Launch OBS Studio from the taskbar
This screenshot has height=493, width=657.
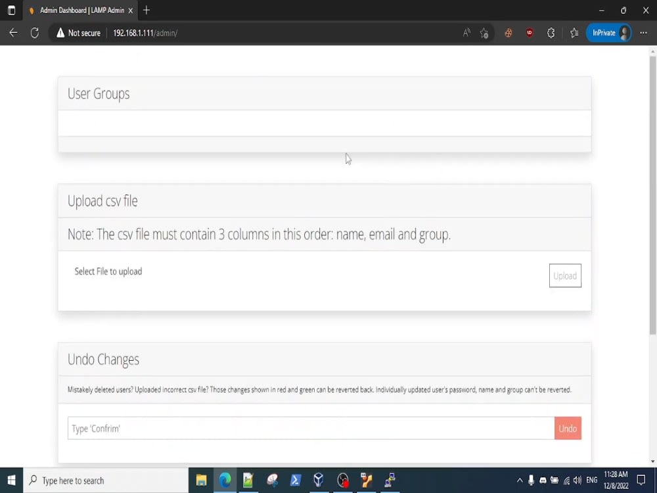(342, 481)
